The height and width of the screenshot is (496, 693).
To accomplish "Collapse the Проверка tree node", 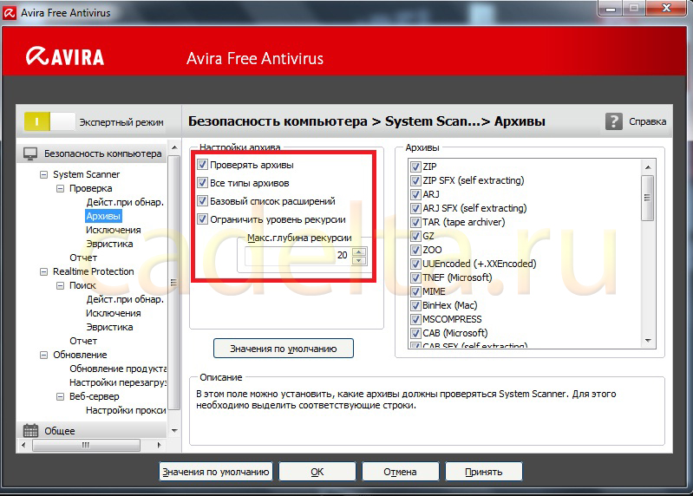I will (60, 188).
